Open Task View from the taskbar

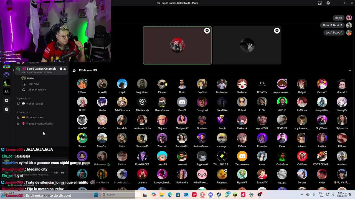click(x=145, y=195)
